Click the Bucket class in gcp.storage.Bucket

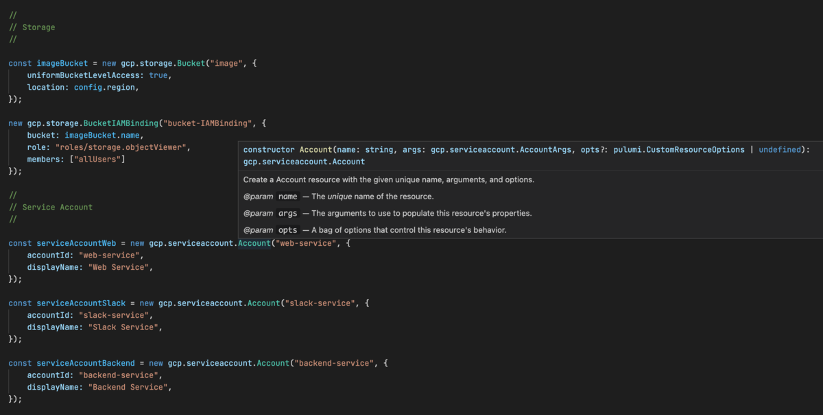coord(191,64)
